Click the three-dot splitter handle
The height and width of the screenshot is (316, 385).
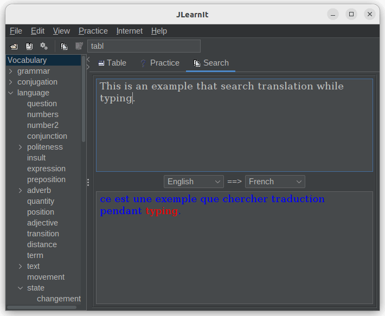click(88, 182)
